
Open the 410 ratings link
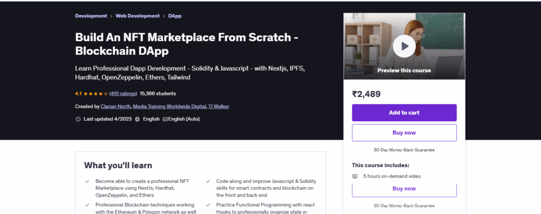tap(123, 93)
